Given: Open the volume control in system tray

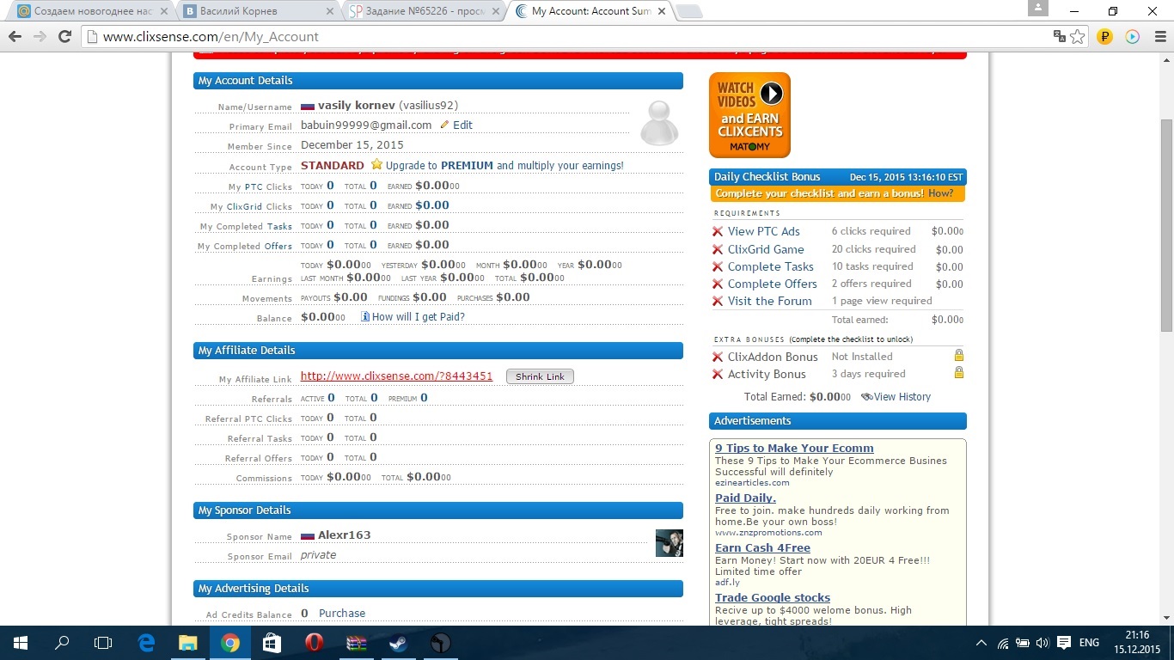Looking at the screenshot, I should [x=1042, y=643].
